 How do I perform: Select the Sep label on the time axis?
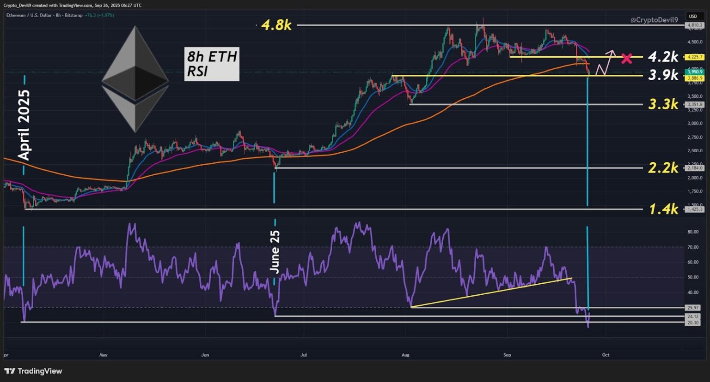(x=507, y=355)
